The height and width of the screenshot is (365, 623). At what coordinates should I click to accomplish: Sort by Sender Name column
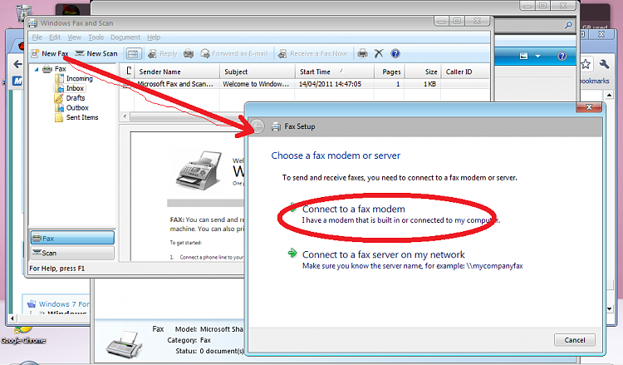click(177, 72)
